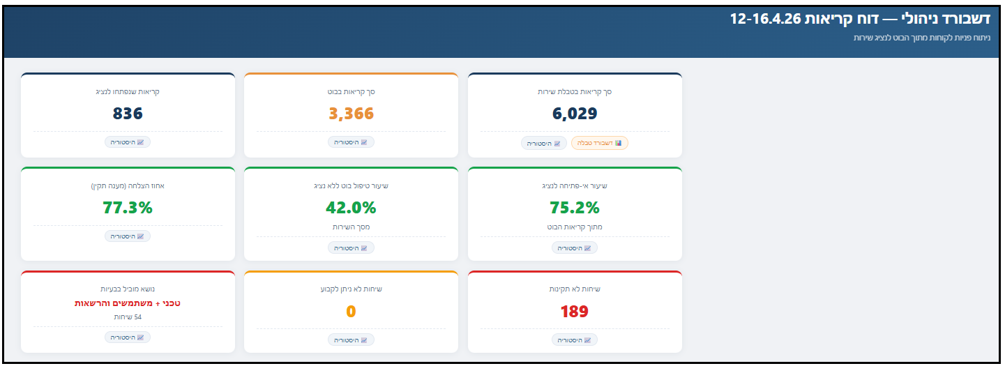Open the דשבורד טבלה button

point(600,143)
